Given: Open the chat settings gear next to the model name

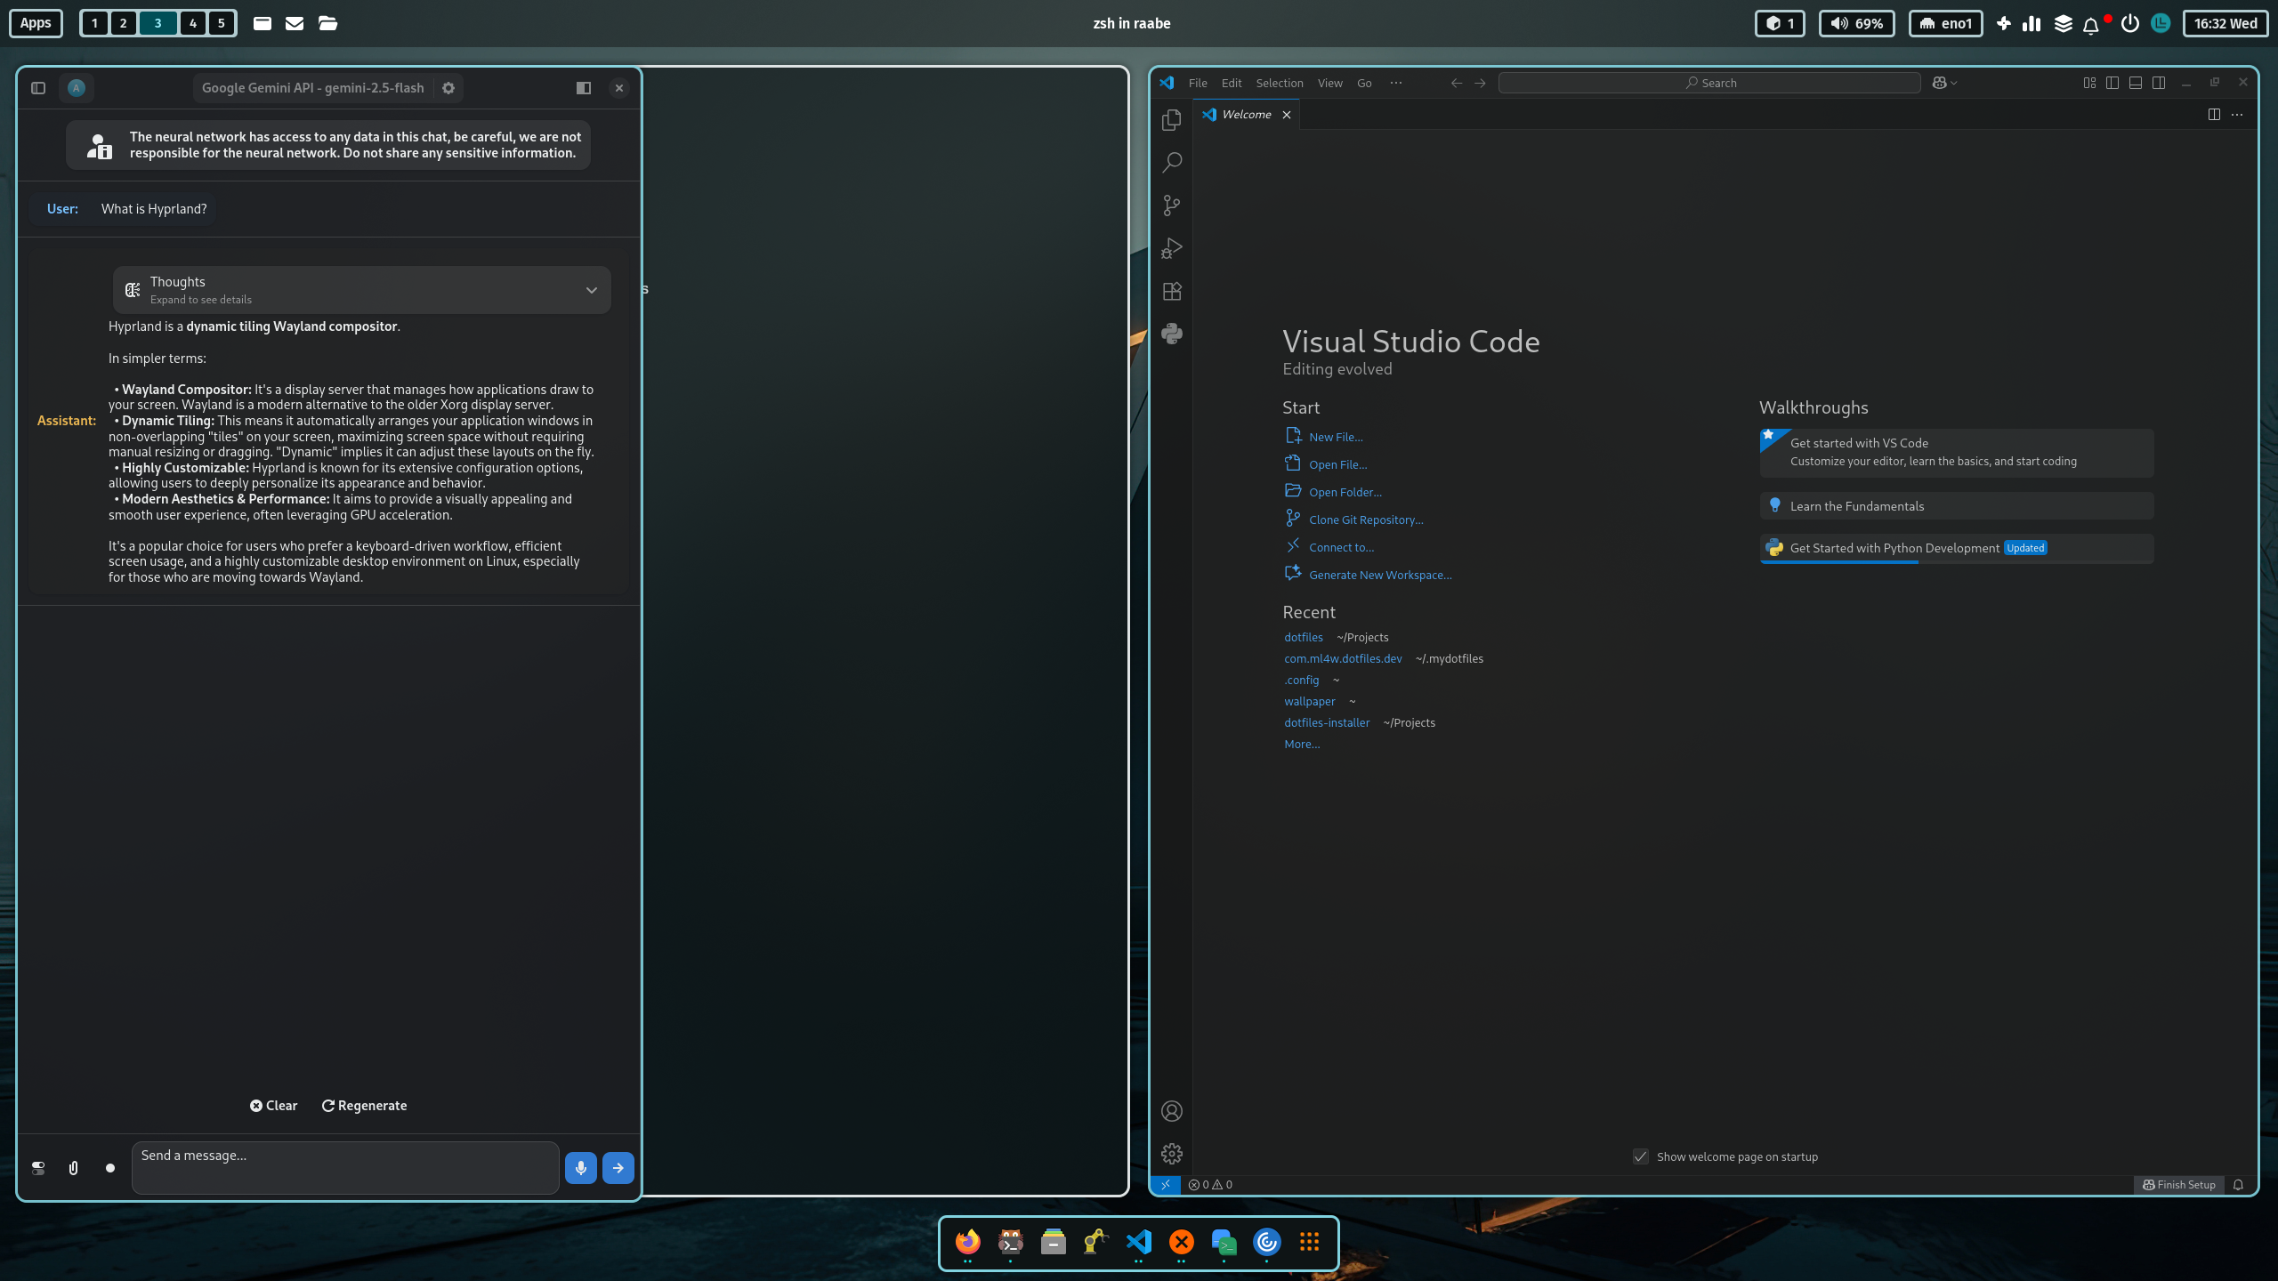Looking at the screenshot, I should point(448,88).
